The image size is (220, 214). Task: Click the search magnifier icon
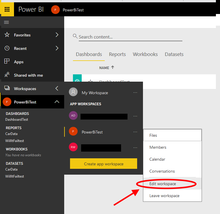[x=75, y=36]
